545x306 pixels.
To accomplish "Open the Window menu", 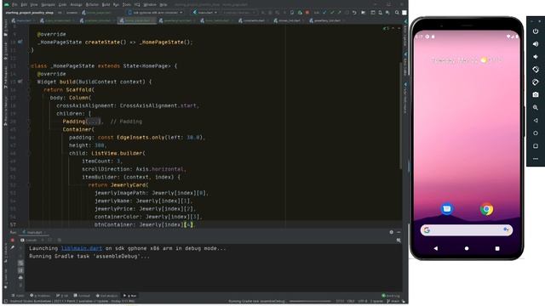I will 150,5.
